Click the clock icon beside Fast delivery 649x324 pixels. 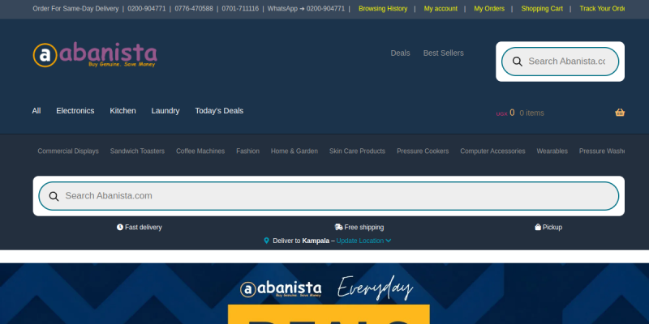[x=120, y=227]
